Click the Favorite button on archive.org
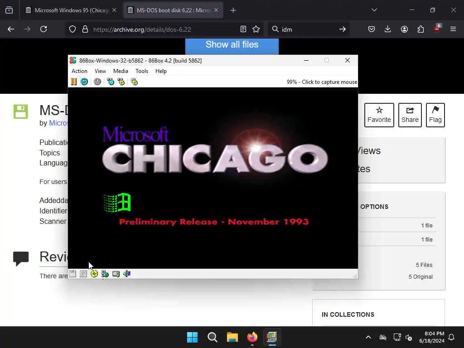The height and width of the screenshot is (348, 464). pyautogui.click(x=379, y=115)
